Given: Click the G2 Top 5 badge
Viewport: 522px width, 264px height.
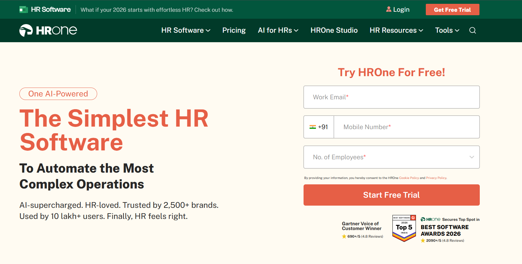Looking at the screenshot, I should click(x=404, y=228).
